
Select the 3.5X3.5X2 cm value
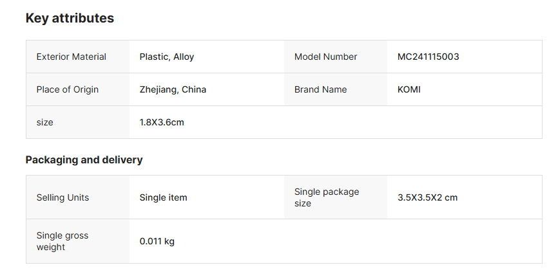(x=428, y=197)
